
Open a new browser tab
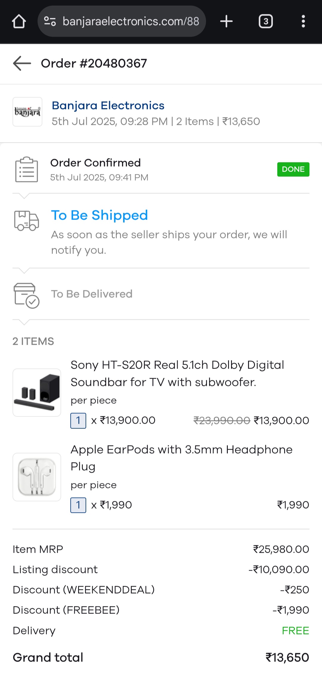click(x=226, y=21)
